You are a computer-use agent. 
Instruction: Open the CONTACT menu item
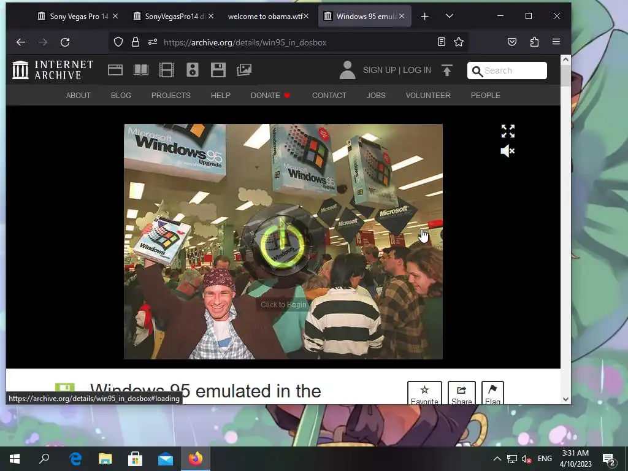point(329,96)
